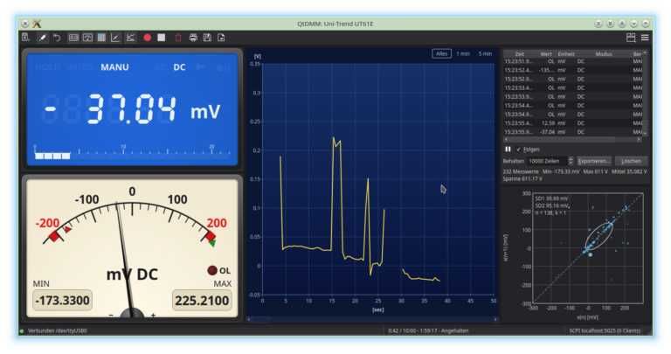Increase the Behalten rows spinbox arrow
Image resolution: width=671 pixels, height=354 pixels.
(x=571, y=159)
